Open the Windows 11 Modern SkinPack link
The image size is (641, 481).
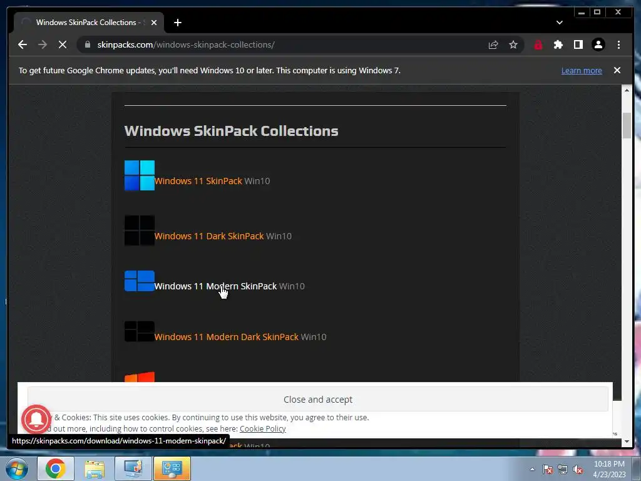click(215, 286)
